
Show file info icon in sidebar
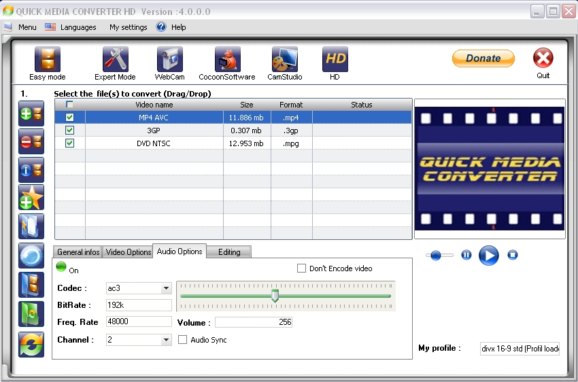31,170
